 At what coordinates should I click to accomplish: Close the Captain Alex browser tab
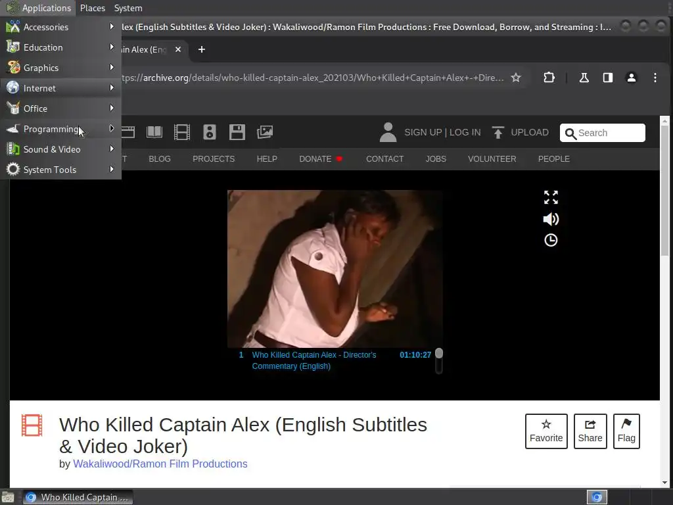(178, 49)
